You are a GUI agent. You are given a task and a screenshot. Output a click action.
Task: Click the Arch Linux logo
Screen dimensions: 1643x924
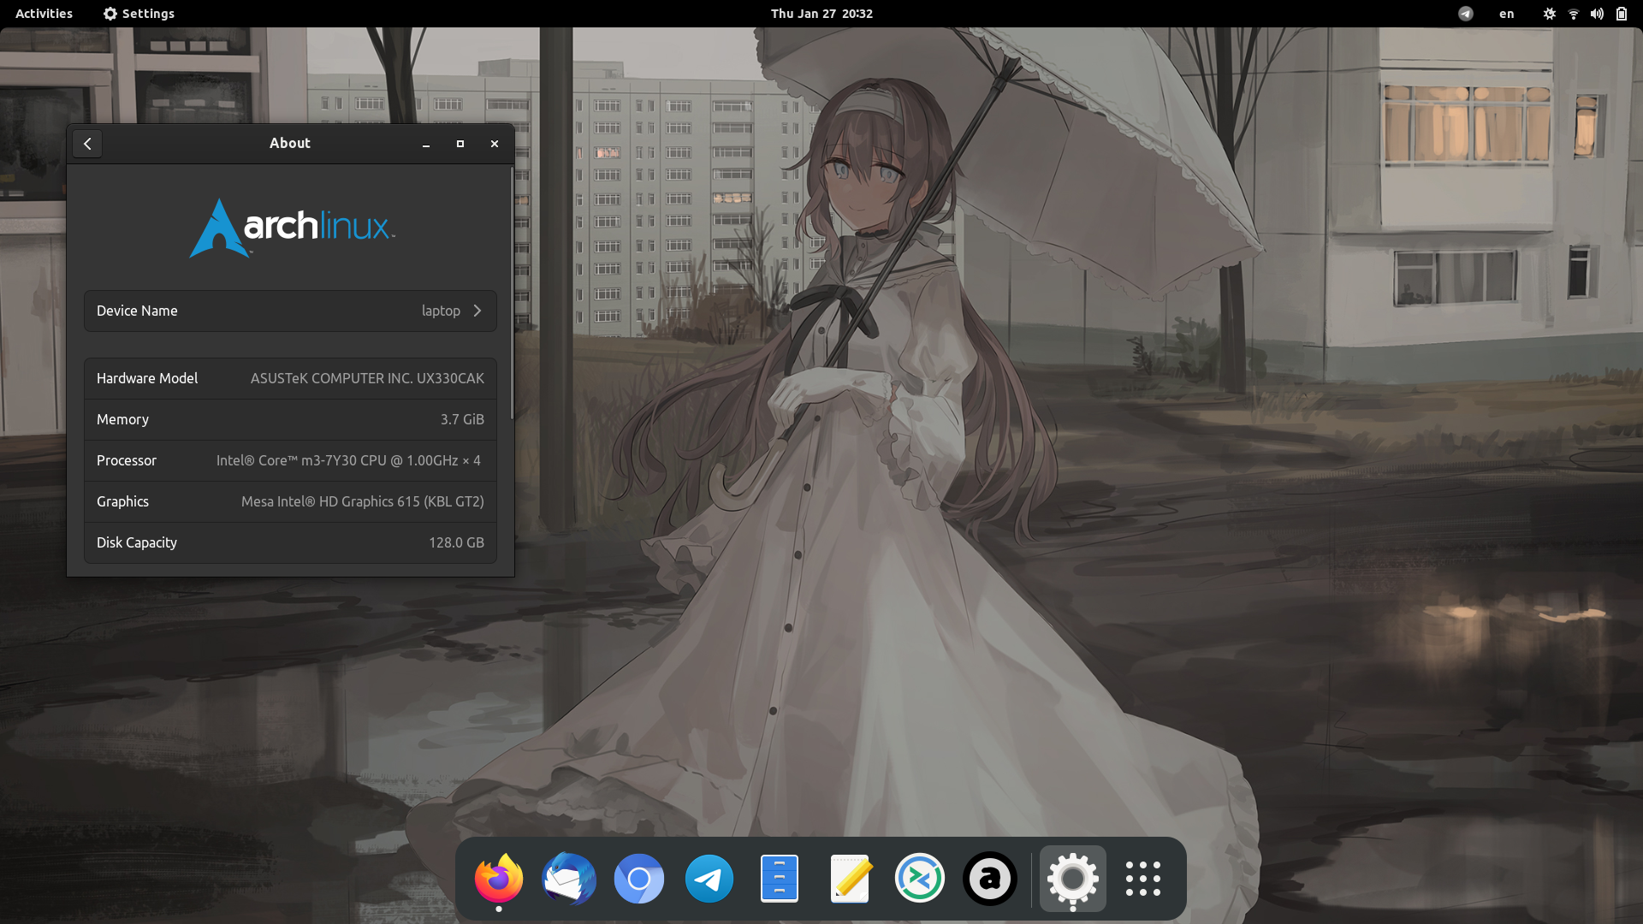[x=292, y=228]
